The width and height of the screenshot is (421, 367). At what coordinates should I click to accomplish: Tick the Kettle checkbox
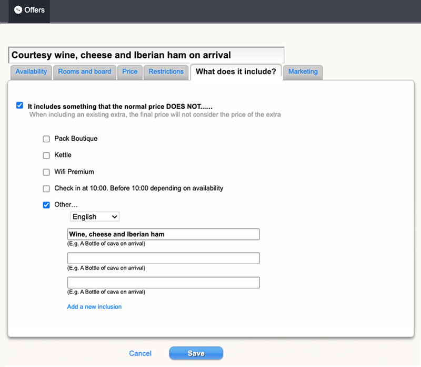46,155
